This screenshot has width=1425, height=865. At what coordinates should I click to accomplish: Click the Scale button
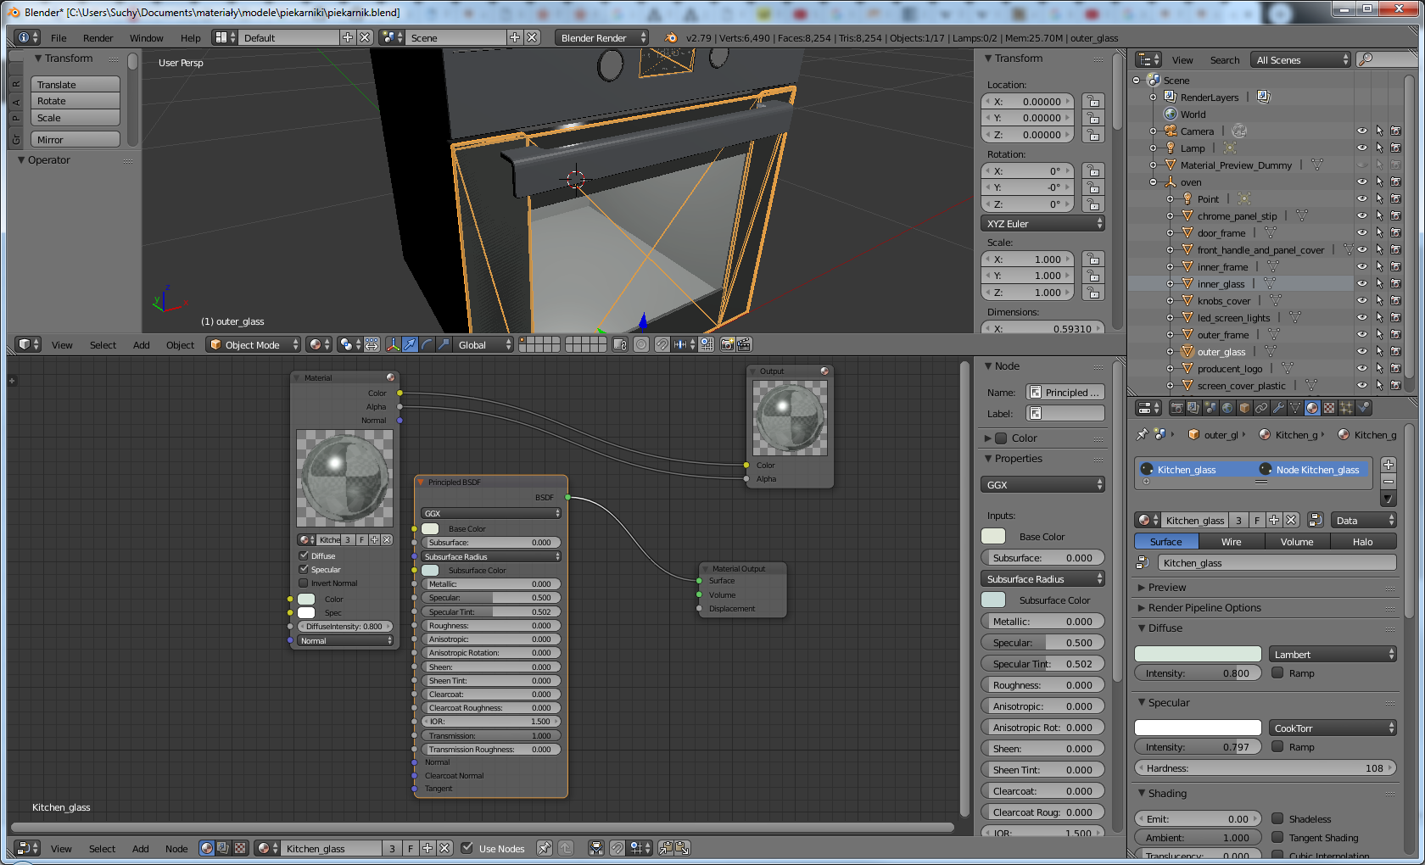coord(75,118)
